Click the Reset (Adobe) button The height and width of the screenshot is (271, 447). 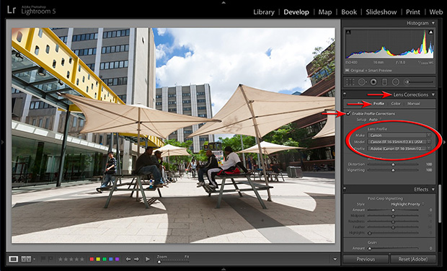pyautogui.click(x=413, y=259)
